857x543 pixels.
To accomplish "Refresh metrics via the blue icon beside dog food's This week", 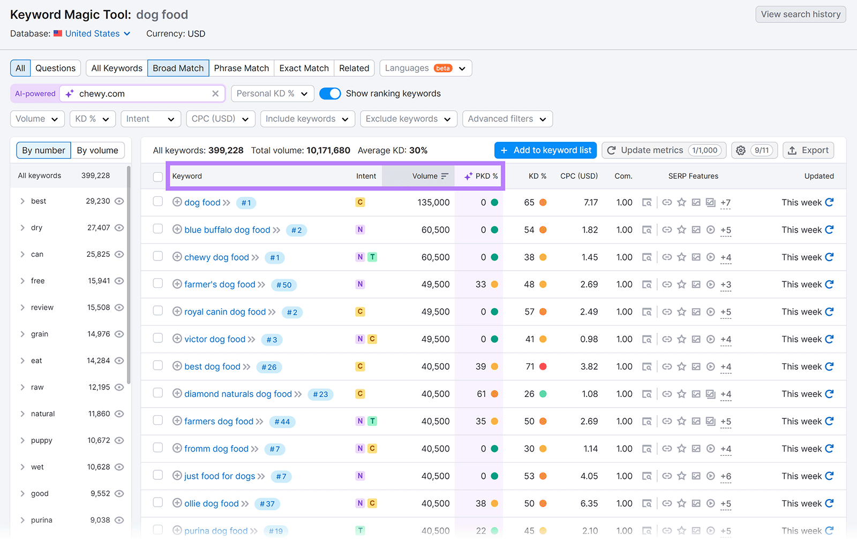I will (x=829, y=202).
